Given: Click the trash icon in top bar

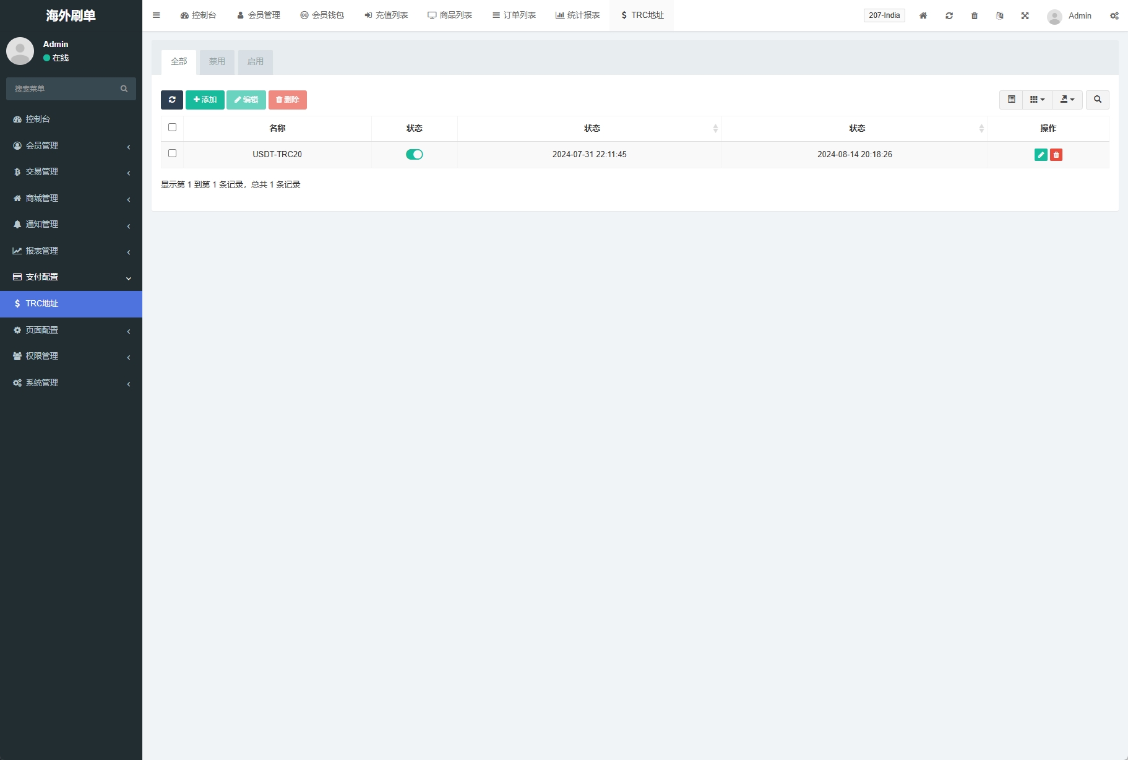Looking at the screenshot, I should click(x=975, y=15).
